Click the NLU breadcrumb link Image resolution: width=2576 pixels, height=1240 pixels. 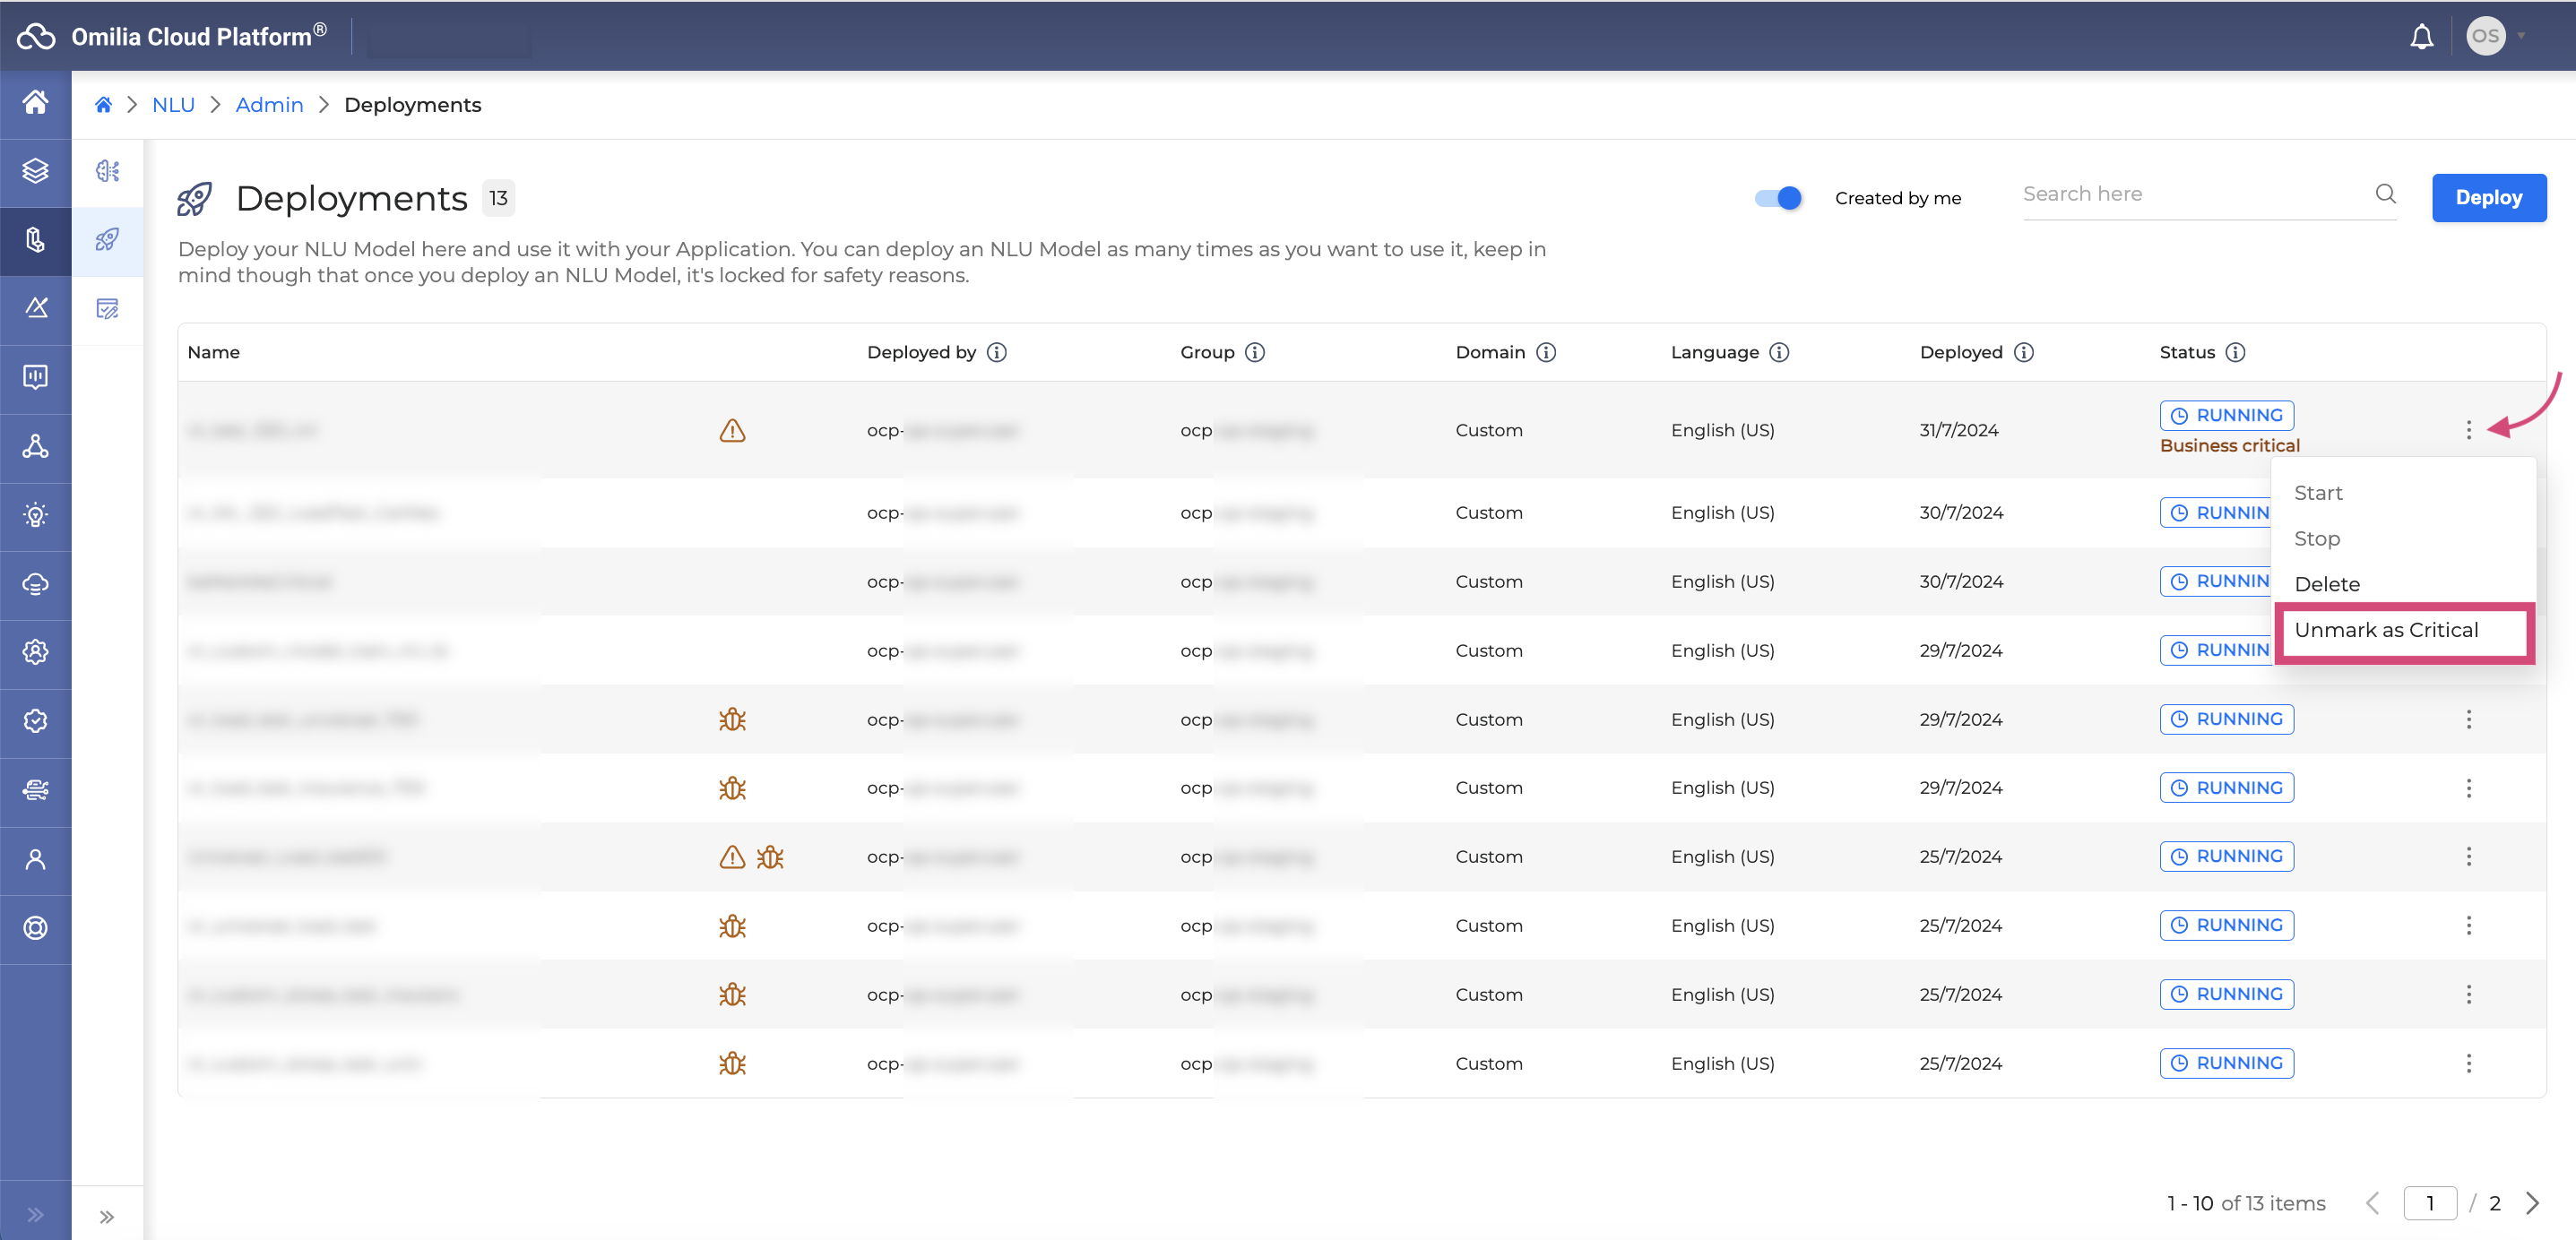(171, 105)
